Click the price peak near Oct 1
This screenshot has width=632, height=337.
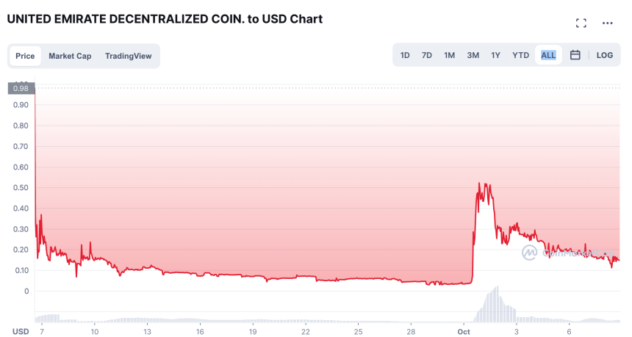[480, 184]
